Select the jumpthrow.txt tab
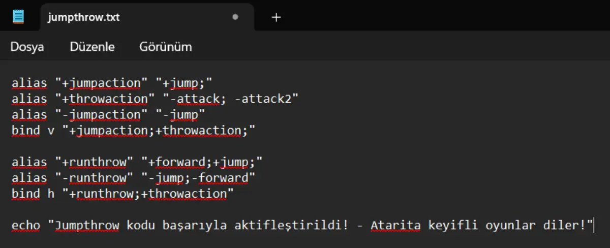 (x=84, y=17)
